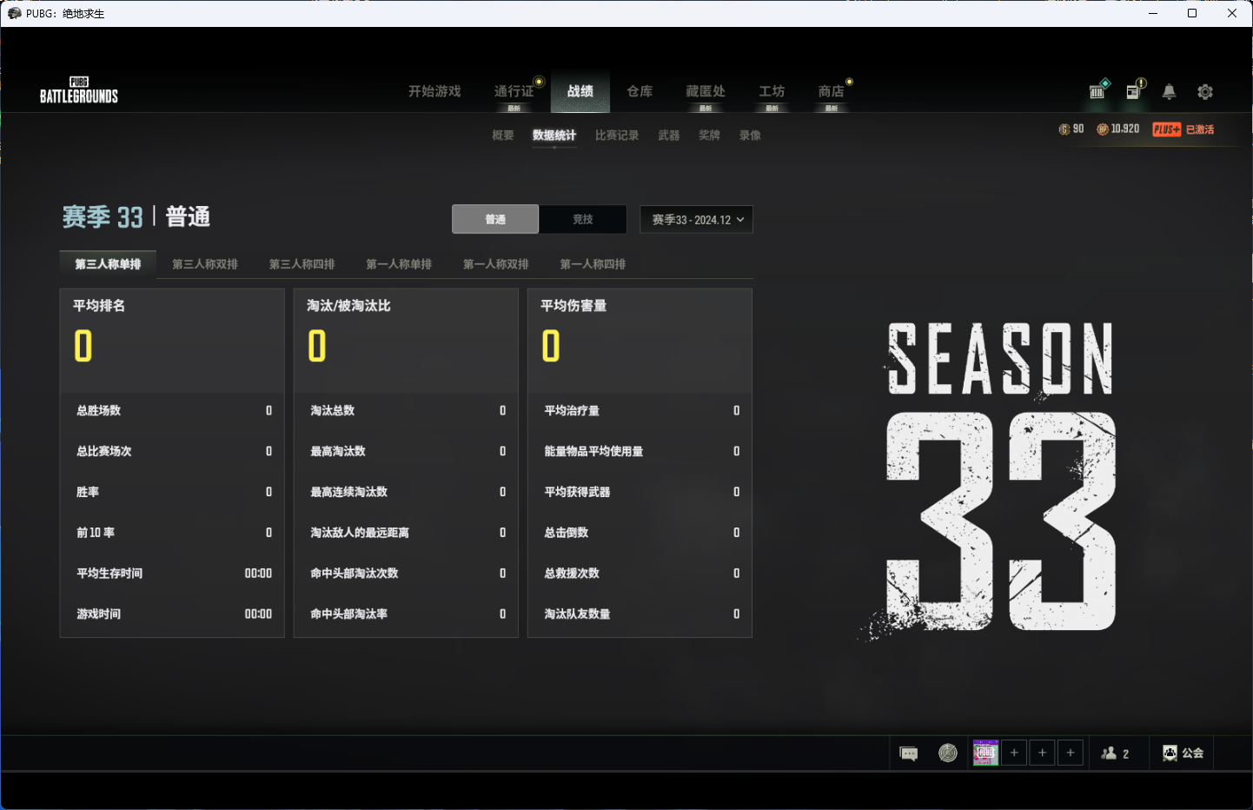The height and width of the screenshot is (810, 1253).
Task: Switch to the 比赛记录 match history sub-tab
Action: pos(617,136)
